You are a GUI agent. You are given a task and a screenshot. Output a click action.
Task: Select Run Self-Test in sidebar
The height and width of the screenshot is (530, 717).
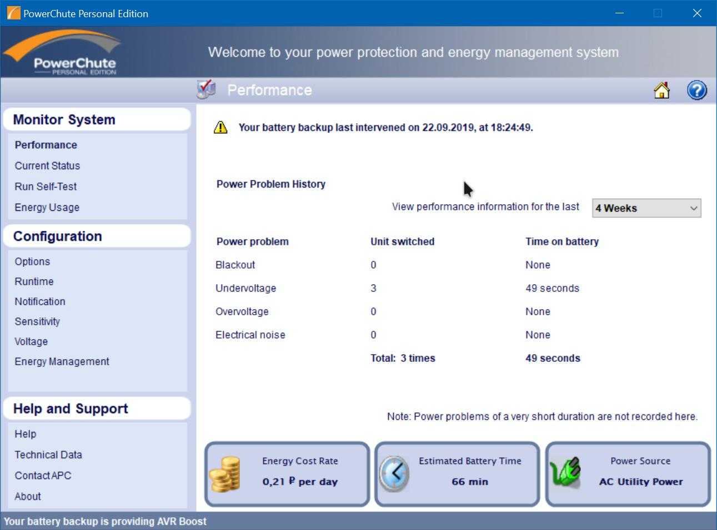coord(46,186)
